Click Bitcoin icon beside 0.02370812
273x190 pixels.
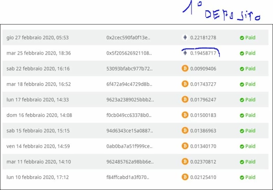[x=185, y=161]
